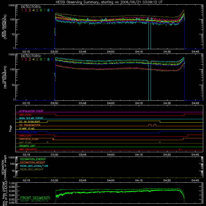Pick dark green detector 7 in rear legend

pos(45,59)
